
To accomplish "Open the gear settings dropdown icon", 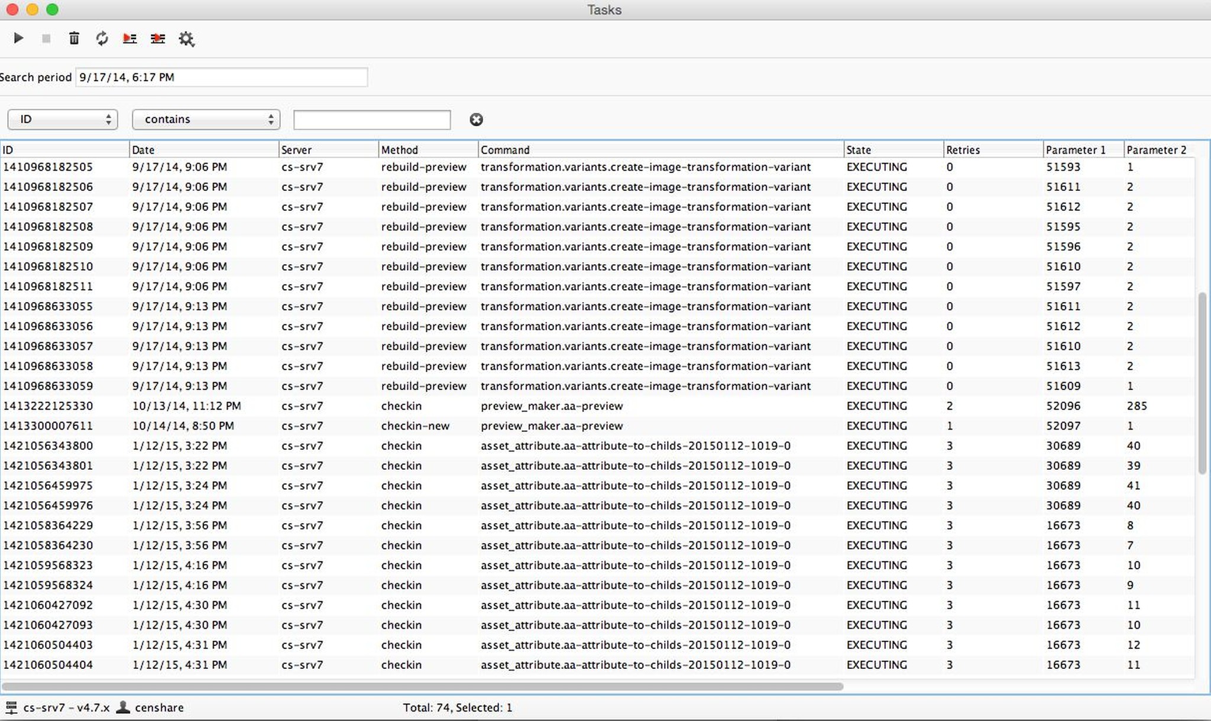I will click(x=186, y=39).
